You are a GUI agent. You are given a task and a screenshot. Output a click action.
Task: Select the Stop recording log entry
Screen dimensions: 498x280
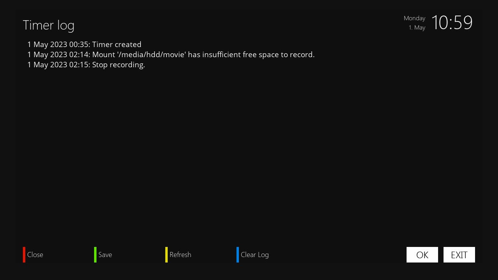pyautogui.click(x=86, y=65)
